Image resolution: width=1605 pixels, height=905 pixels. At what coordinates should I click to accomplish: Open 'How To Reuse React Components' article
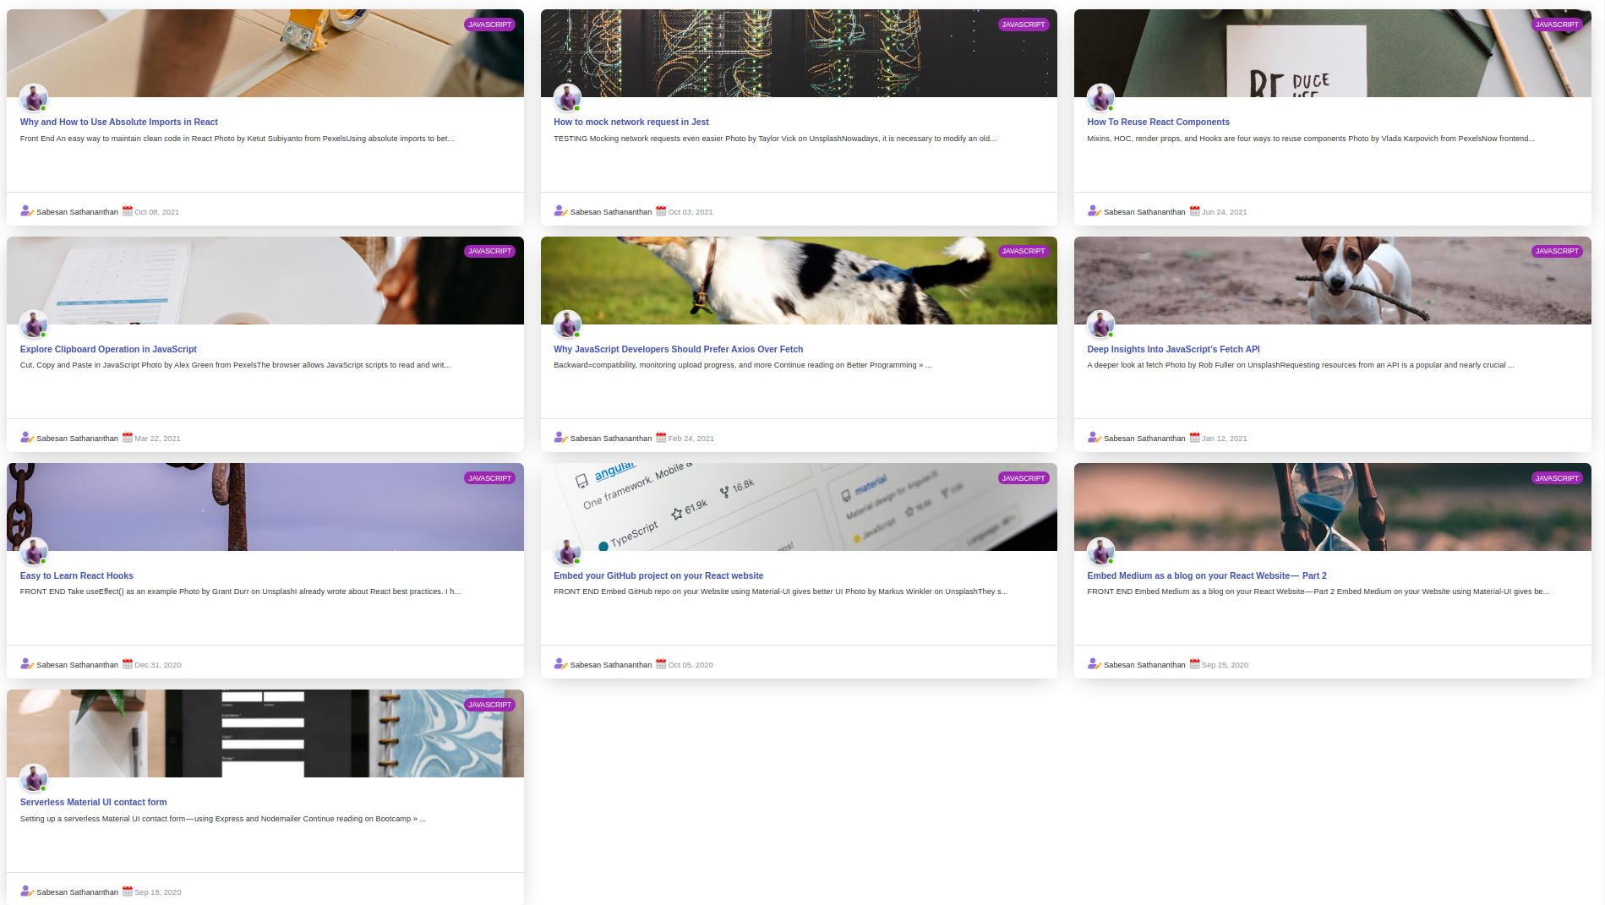pos(1158,122)
